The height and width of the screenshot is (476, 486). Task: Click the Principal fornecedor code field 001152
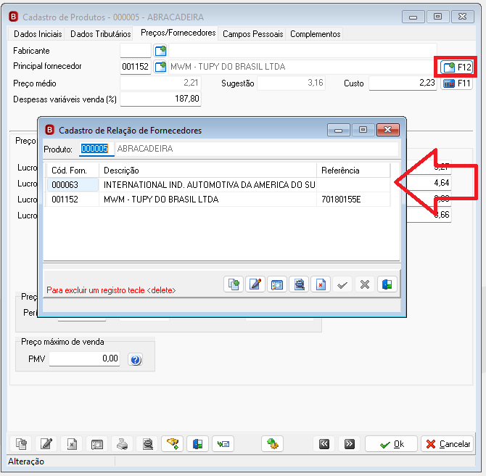pos(136,67)
